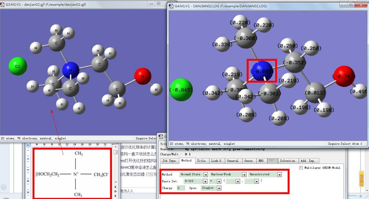This screenshot has height=199, width=369.
Task: Click the green plus zoom-in icon
Action: (360, 196)
